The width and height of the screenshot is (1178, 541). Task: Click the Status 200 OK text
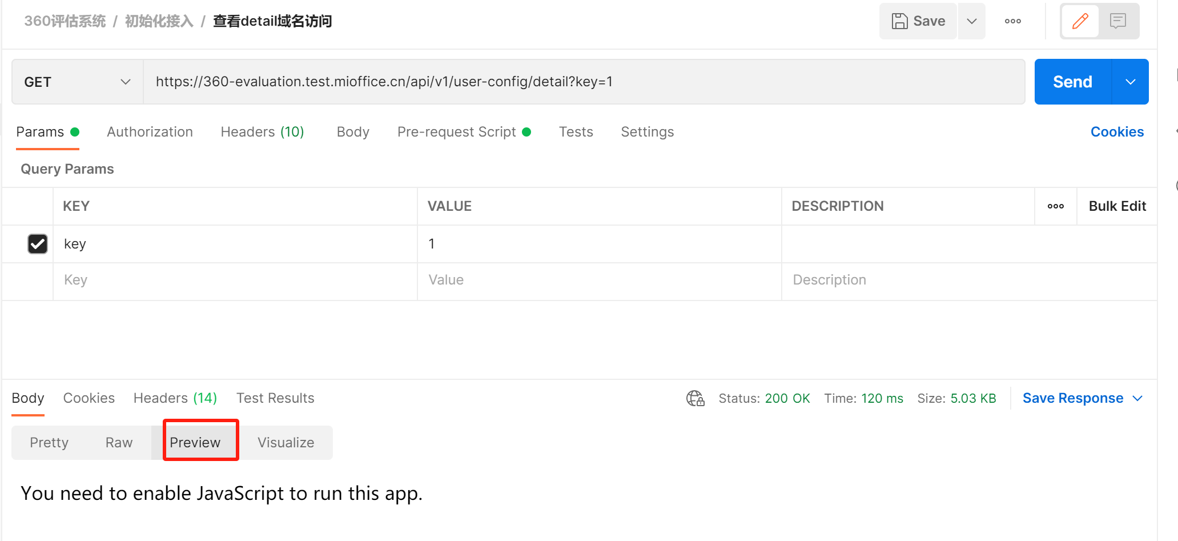click(x=764, y=398)
